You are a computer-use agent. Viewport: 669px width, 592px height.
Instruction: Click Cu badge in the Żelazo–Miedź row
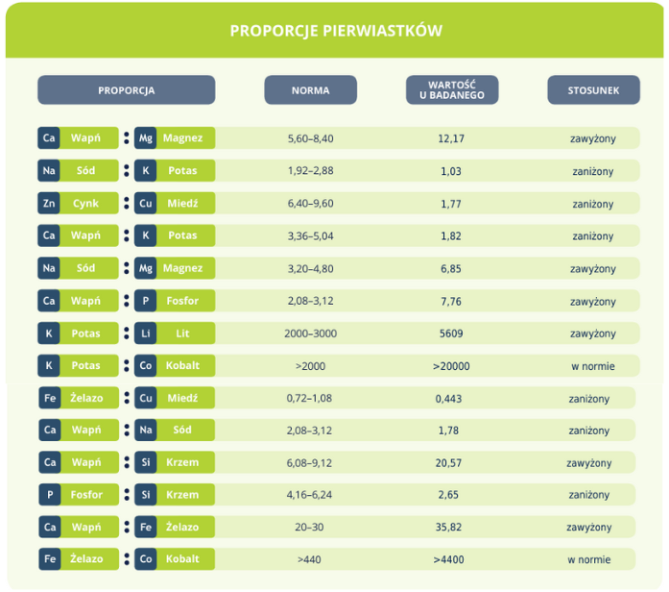pos(145,398)
